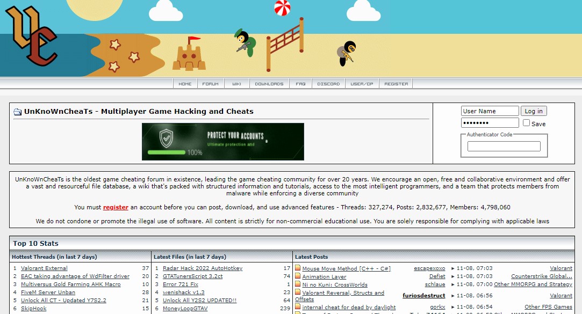This screenshot has width=582, height=314.
Task: Open Valorant forum link in escapexoxo row
Action: (561, 268)
